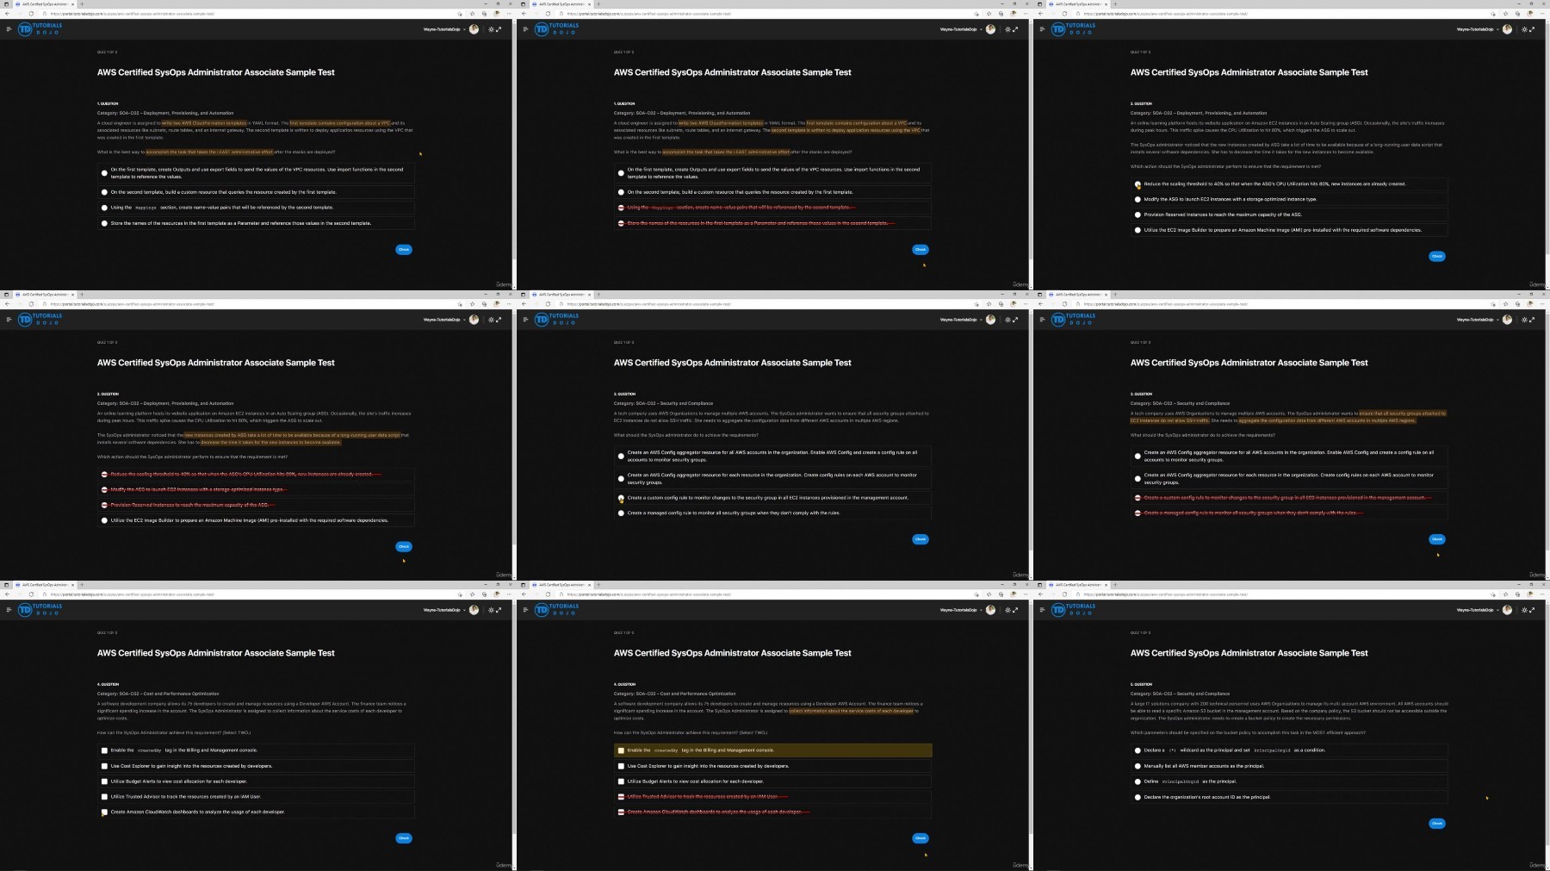Select AWS Certified SysOps tab in question 5 window
Viewport: 1550px width, 871px height.
pos(1077,585)
